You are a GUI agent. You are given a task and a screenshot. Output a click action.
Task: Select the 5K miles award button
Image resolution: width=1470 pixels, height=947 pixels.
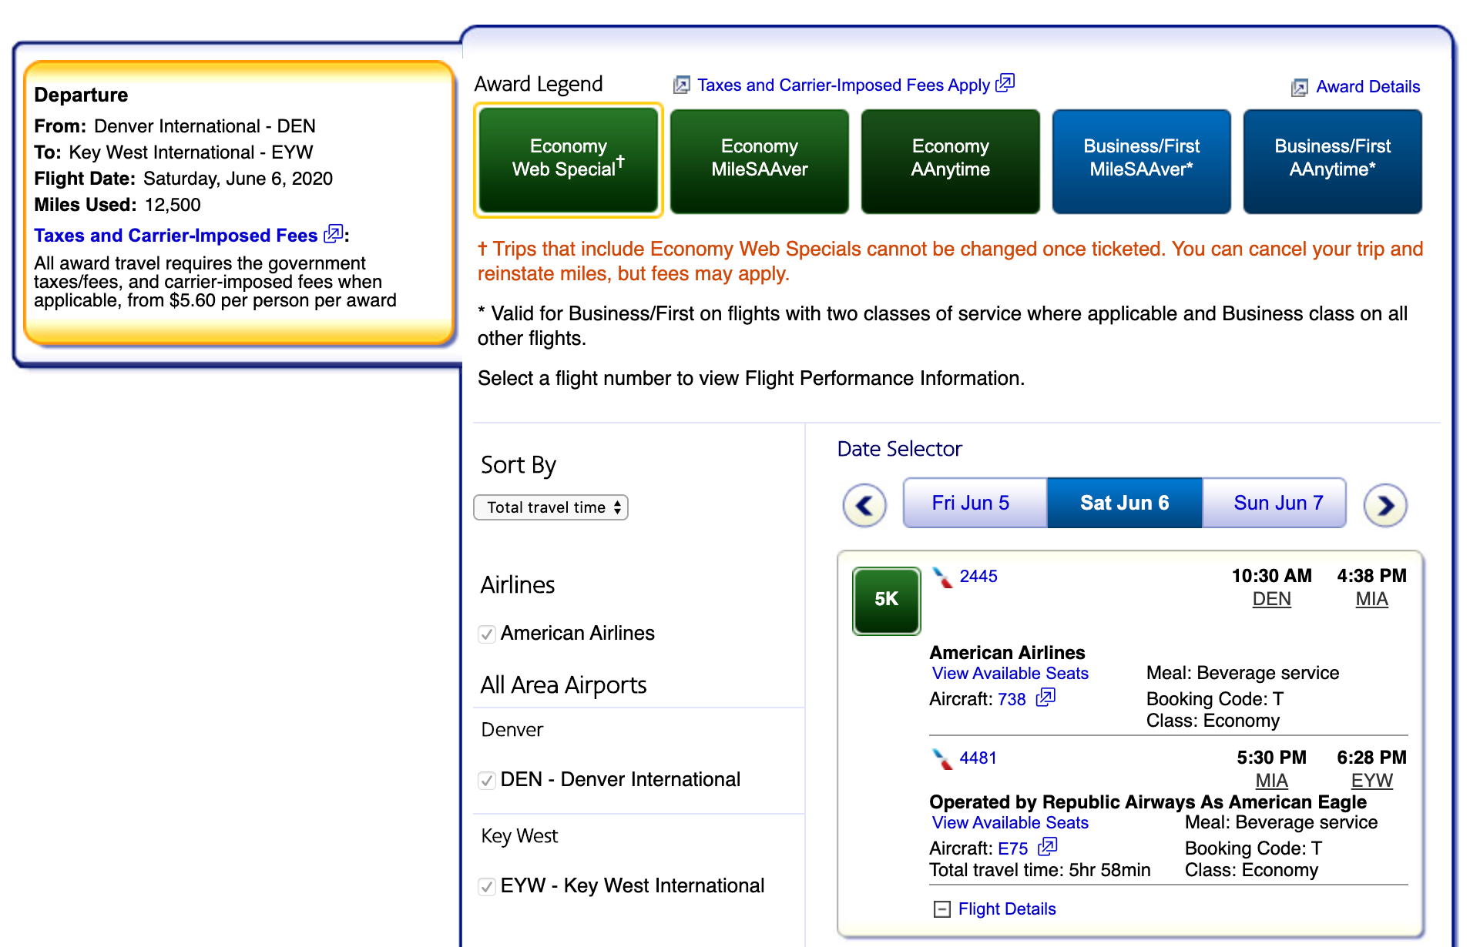886,601
